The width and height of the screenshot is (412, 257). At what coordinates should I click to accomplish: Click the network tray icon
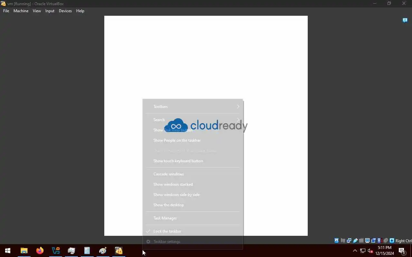(x=363, y=251)
